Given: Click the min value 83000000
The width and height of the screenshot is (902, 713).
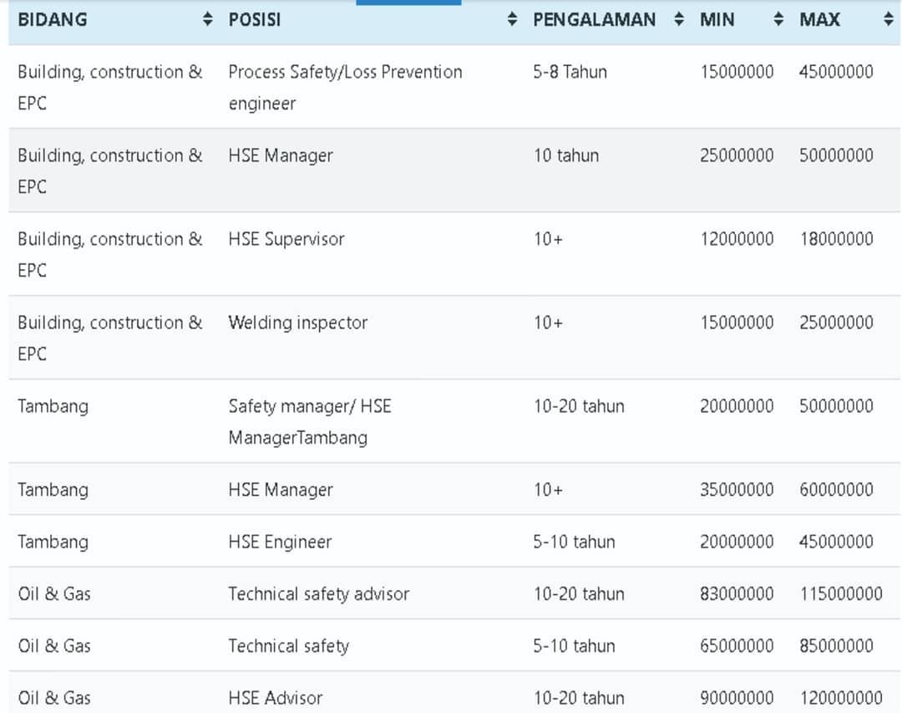Looking at the screenshot, I should (x=737, y=593).
